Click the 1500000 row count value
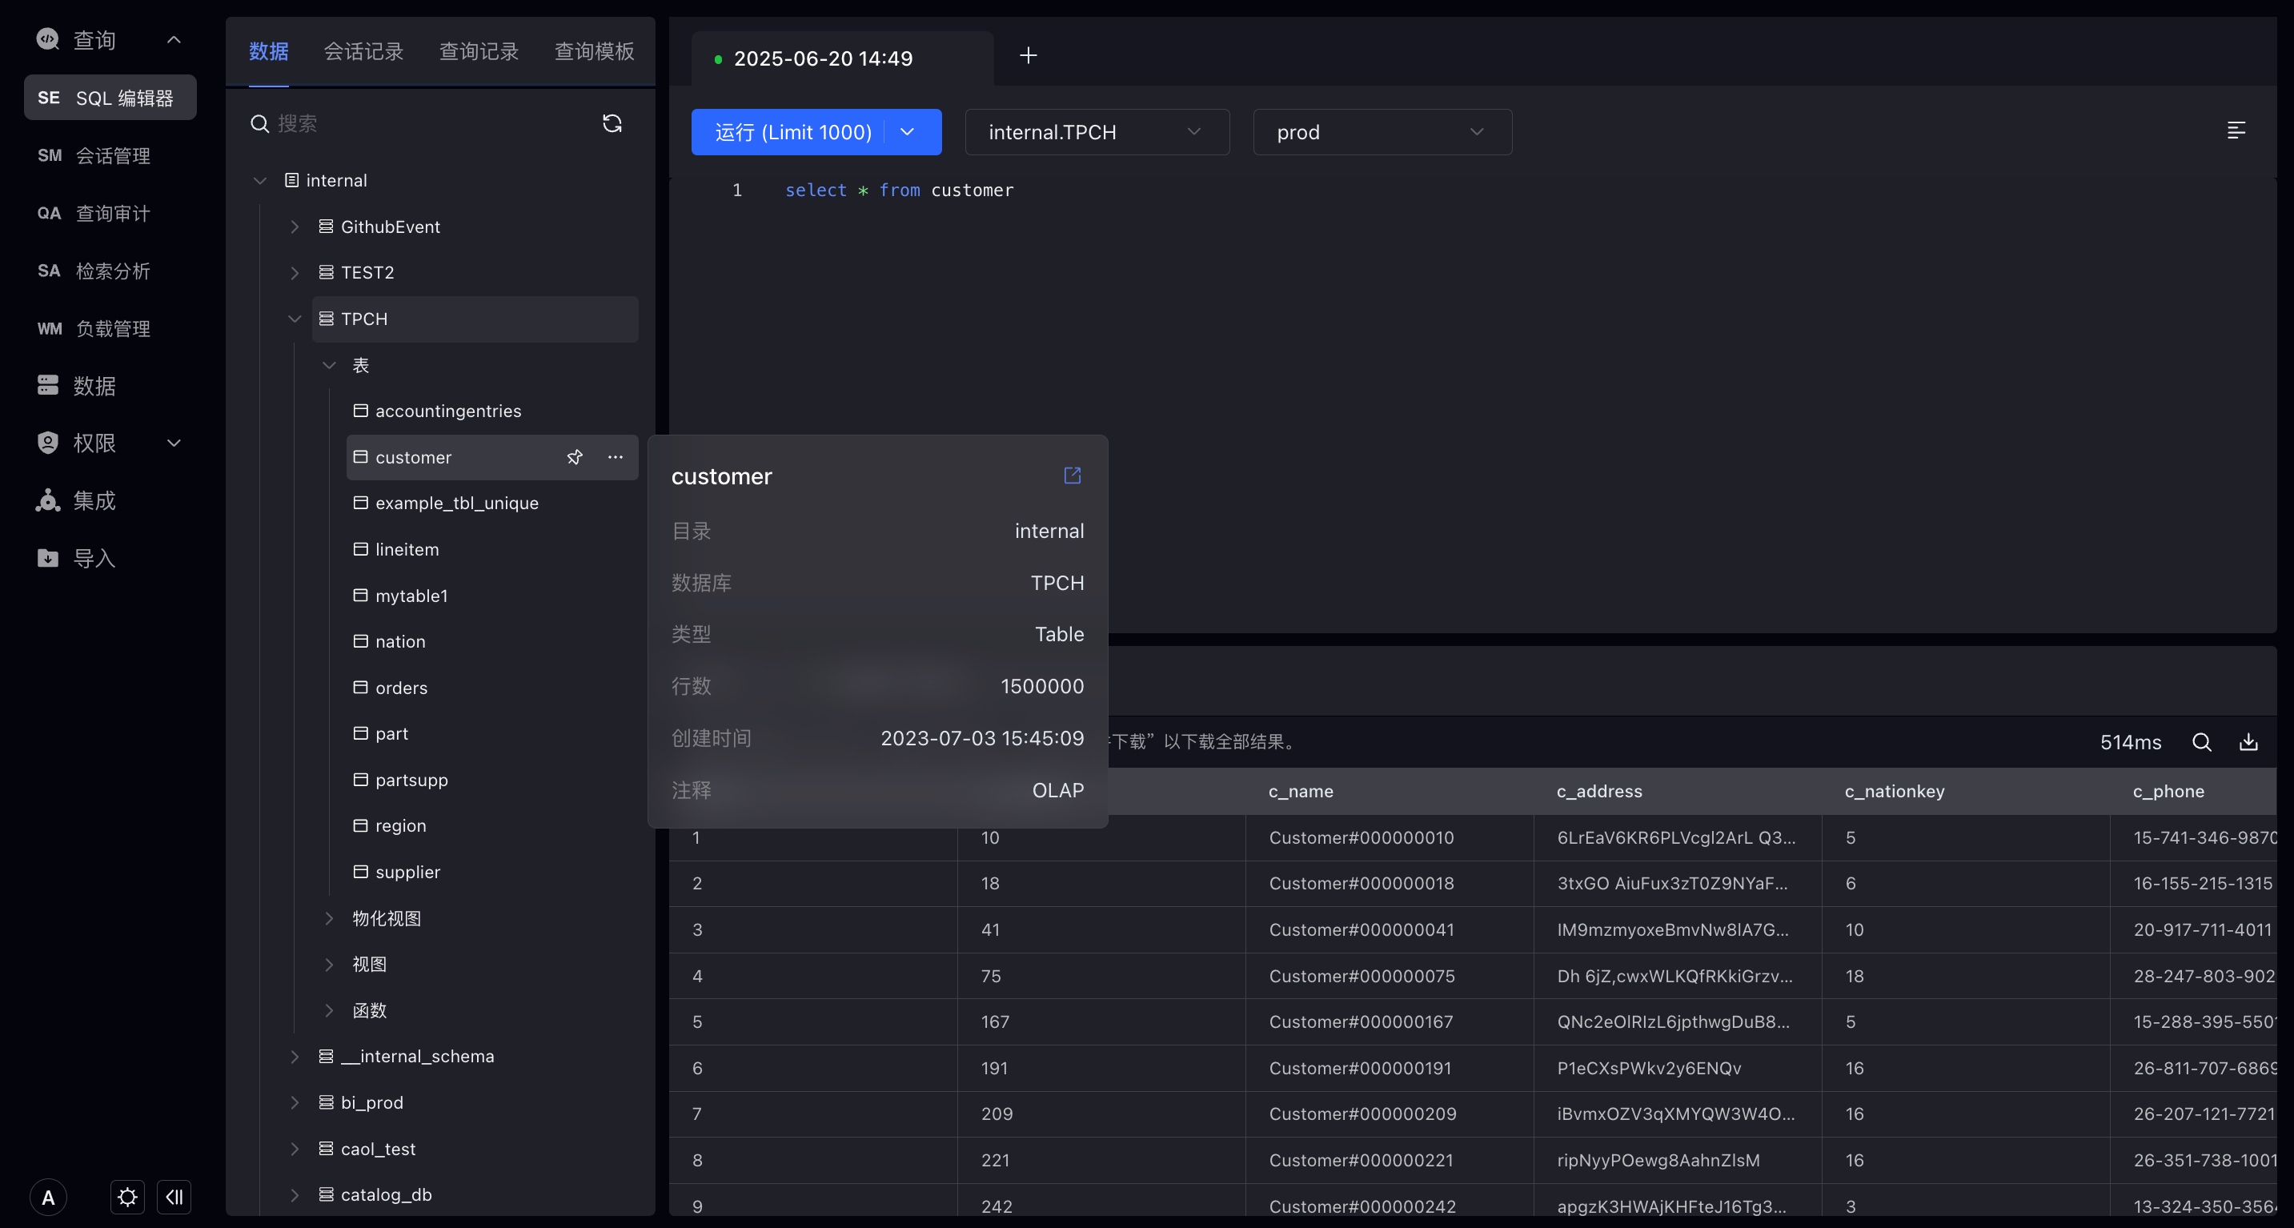This screenshot has height=1228, width=2294. pos(1042,687)
